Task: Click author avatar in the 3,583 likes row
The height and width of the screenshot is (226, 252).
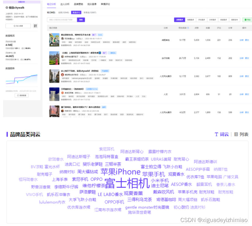Action: pyautogui.click(x=62, y=75)
